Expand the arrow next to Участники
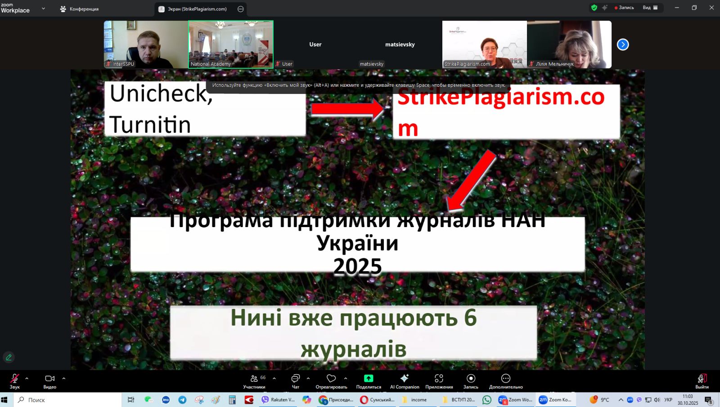Viewport: 720px width, 407px height. [274, 378]
